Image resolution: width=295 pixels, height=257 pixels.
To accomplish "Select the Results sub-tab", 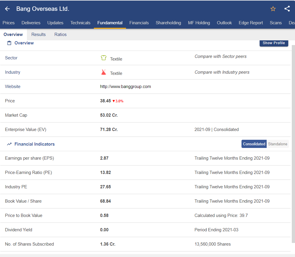I will [x=39, y=35].
